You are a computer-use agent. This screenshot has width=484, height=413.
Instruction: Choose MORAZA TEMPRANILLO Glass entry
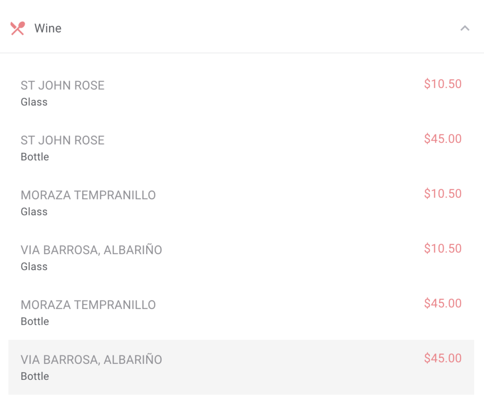tap(241, 203)
